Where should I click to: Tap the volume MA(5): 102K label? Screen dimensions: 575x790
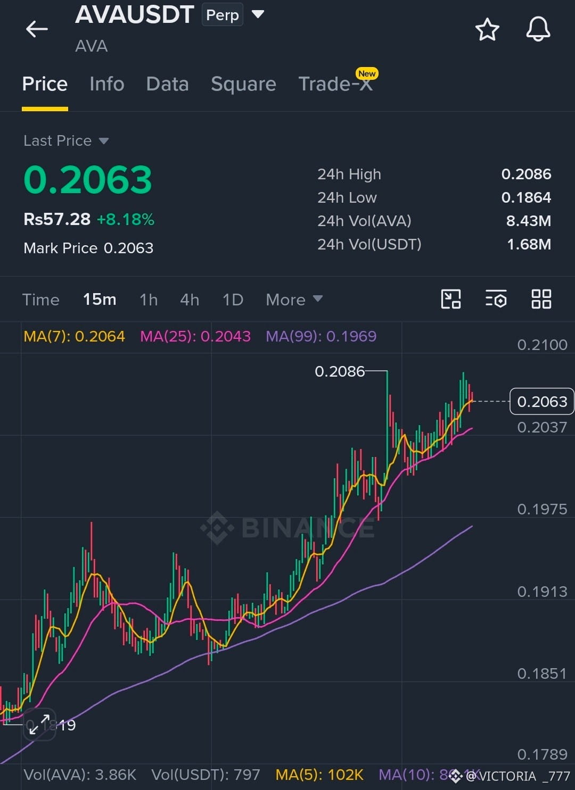pyautogui.click(x=319, y=775)
